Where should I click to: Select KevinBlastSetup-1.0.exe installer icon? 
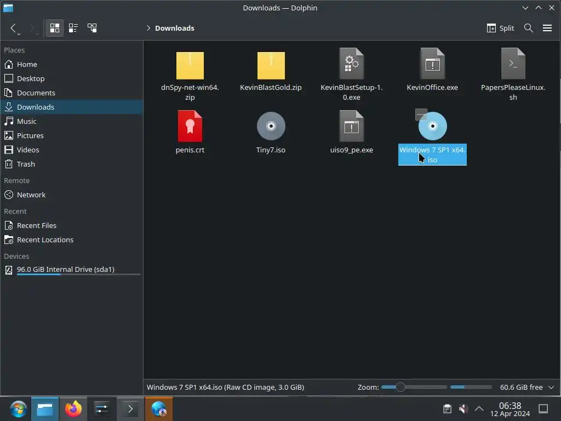click(352, 64)
